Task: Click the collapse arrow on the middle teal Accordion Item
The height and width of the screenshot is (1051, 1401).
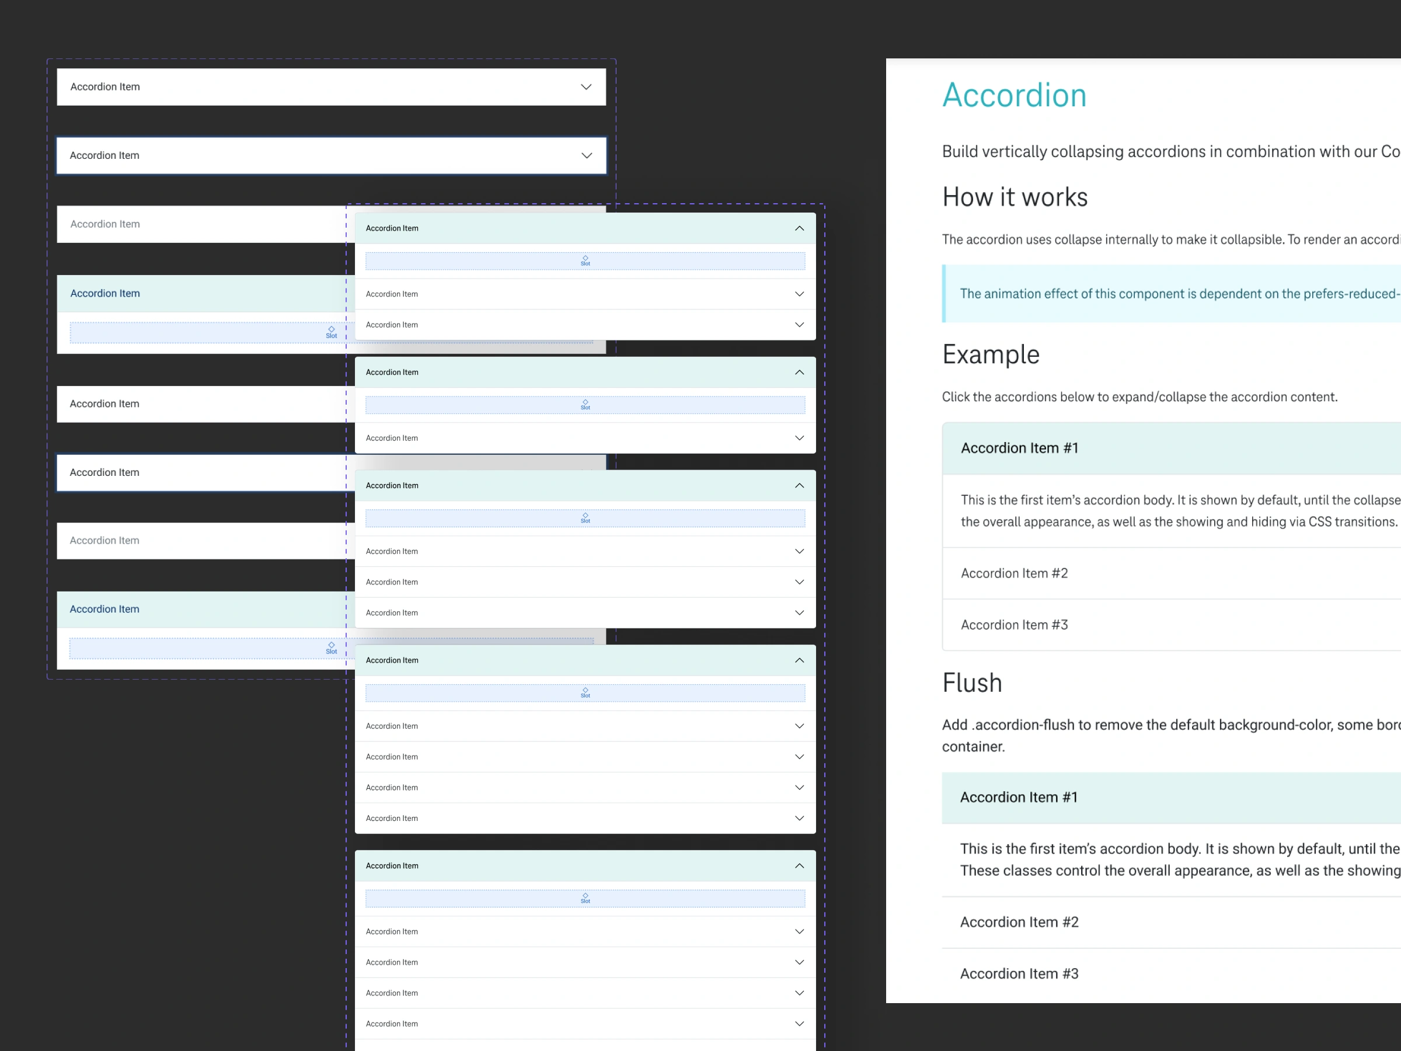Action: click(x=799, y=485)
